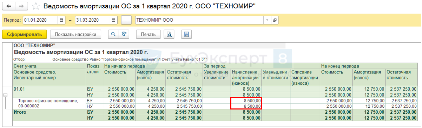Open print preview icon
Image resolution: width=422 pixels, height=128 pixels.
pos(169,34)
